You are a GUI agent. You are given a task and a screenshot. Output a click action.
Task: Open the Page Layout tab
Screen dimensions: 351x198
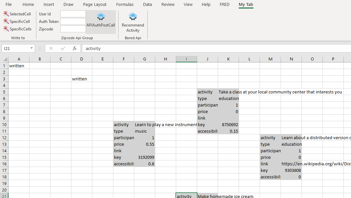[x=95, y=5]
